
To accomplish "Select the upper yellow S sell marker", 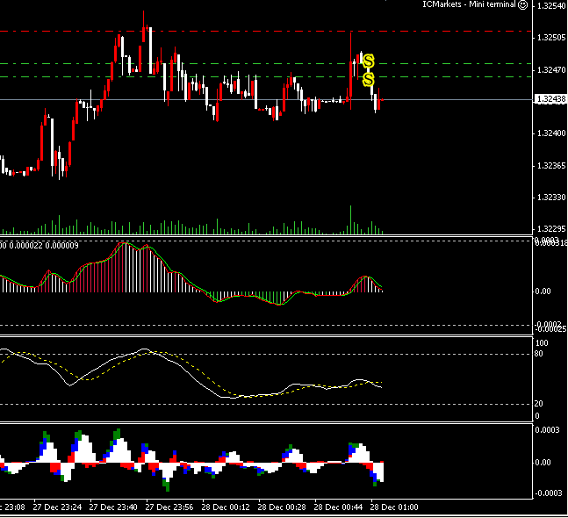I will tap(369, 61).
